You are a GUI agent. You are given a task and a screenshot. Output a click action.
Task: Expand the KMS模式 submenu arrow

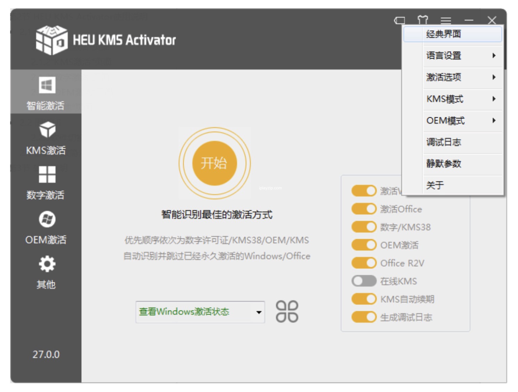494,99
